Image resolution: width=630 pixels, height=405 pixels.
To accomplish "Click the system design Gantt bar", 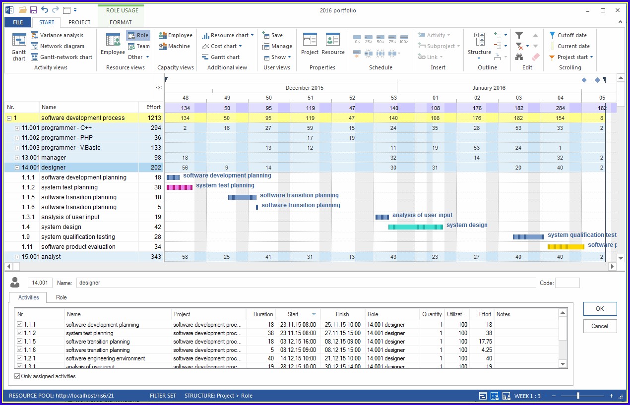I will pyautogui.click(x=416, y=227).
